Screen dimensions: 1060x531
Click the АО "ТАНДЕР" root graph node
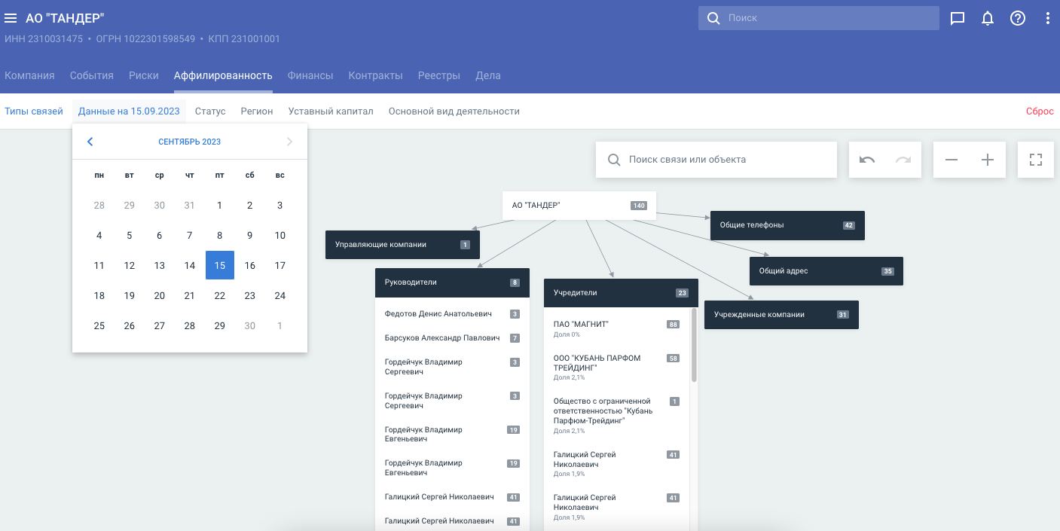pyautogui.click(x=579, y=206)
